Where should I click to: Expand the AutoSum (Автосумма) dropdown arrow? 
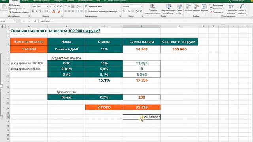click(x=225, y=5)
